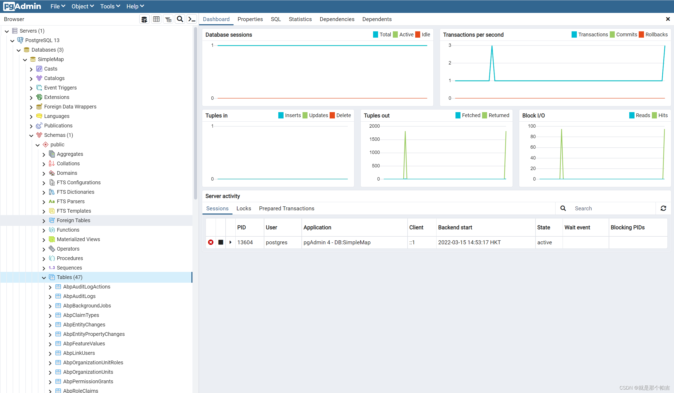
Task: Expand details arrow for PID 13604
Action: 231,242
